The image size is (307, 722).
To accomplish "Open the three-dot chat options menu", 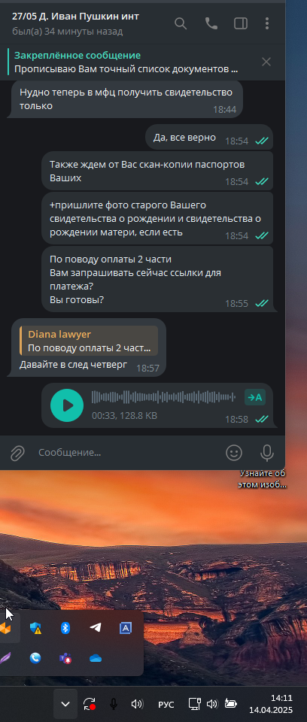I will pyautogui.click(x=267, y=23).
